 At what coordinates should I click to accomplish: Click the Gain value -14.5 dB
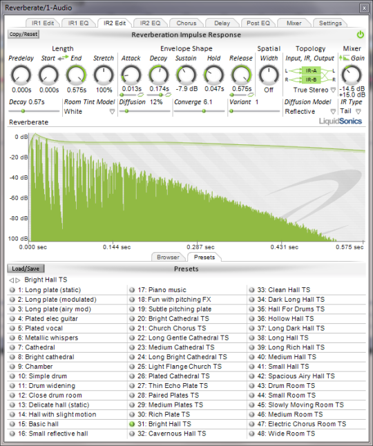pos(352,89)
